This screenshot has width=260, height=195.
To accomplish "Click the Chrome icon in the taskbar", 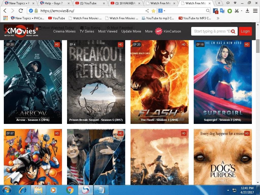I will coord(70,190).
